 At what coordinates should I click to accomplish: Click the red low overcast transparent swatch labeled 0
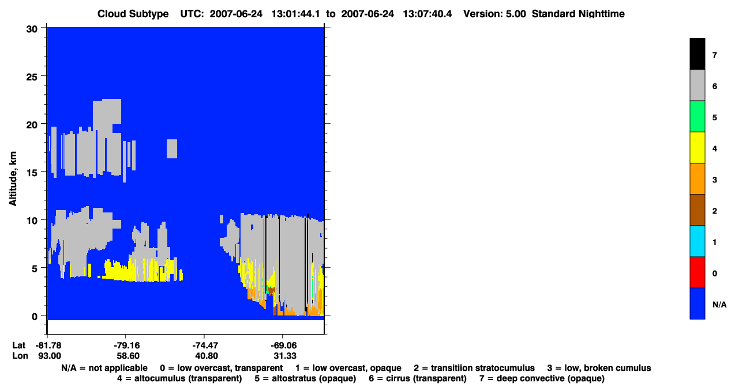pyautogui.click(x=697, y=272)
